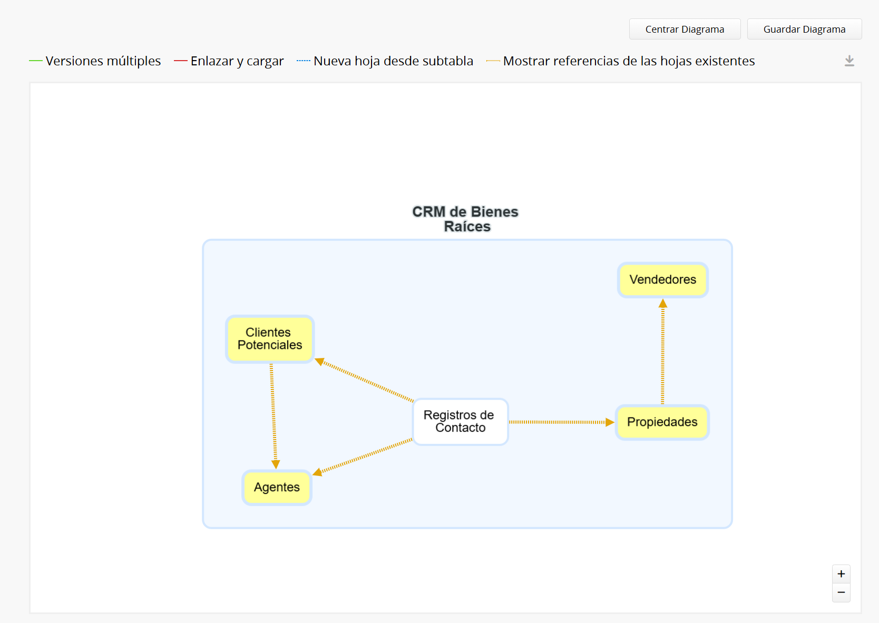The width and height of the screenshot is (879, 623).
Task: Select the Clientes Potenciales node
Action: click(x=269, y=339)
